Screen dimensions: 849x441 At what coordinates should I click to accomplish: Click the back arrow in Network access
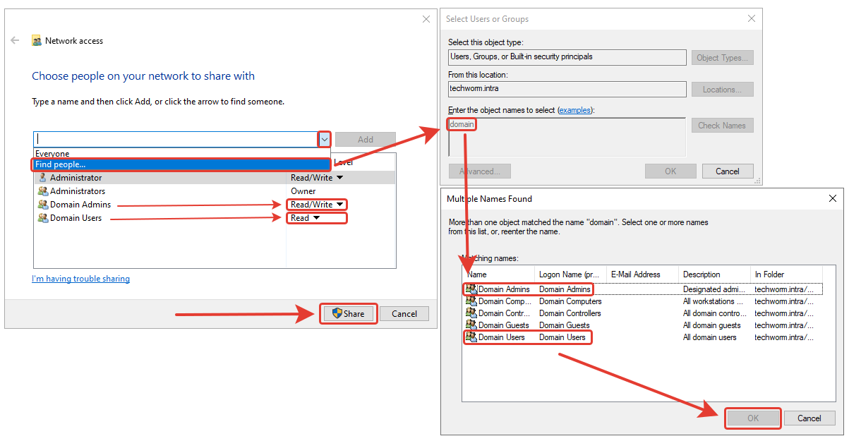pos(15,41)
